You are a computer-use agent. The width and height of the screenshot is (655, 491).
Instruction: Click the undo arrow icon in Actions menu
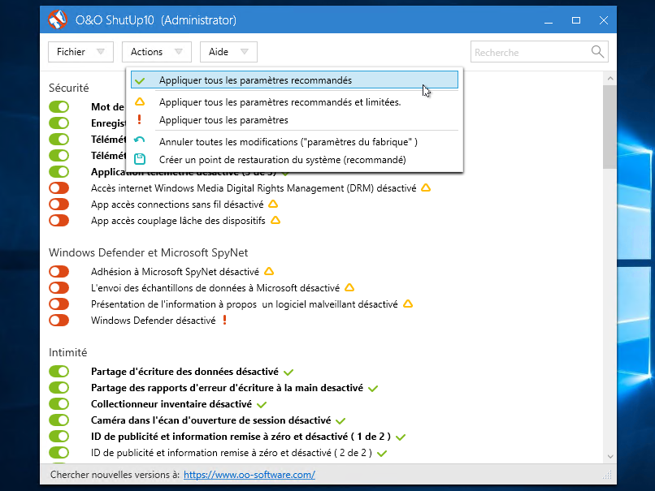tap(140, 141)
